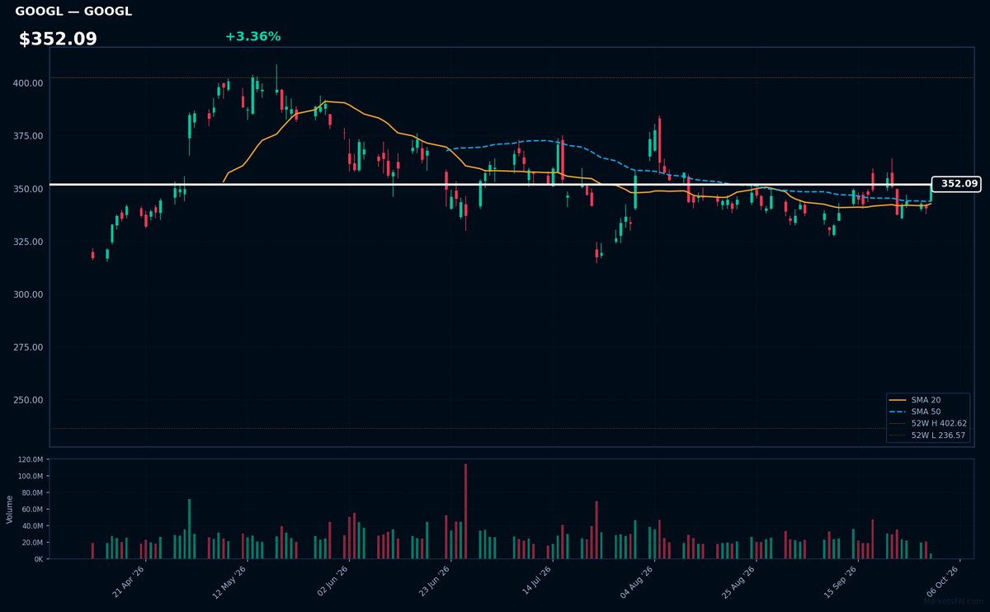Image resolution: width=990 pixels, height=612 pixels.
Task: Click the 375.00 price axis label
Action: 28,136
